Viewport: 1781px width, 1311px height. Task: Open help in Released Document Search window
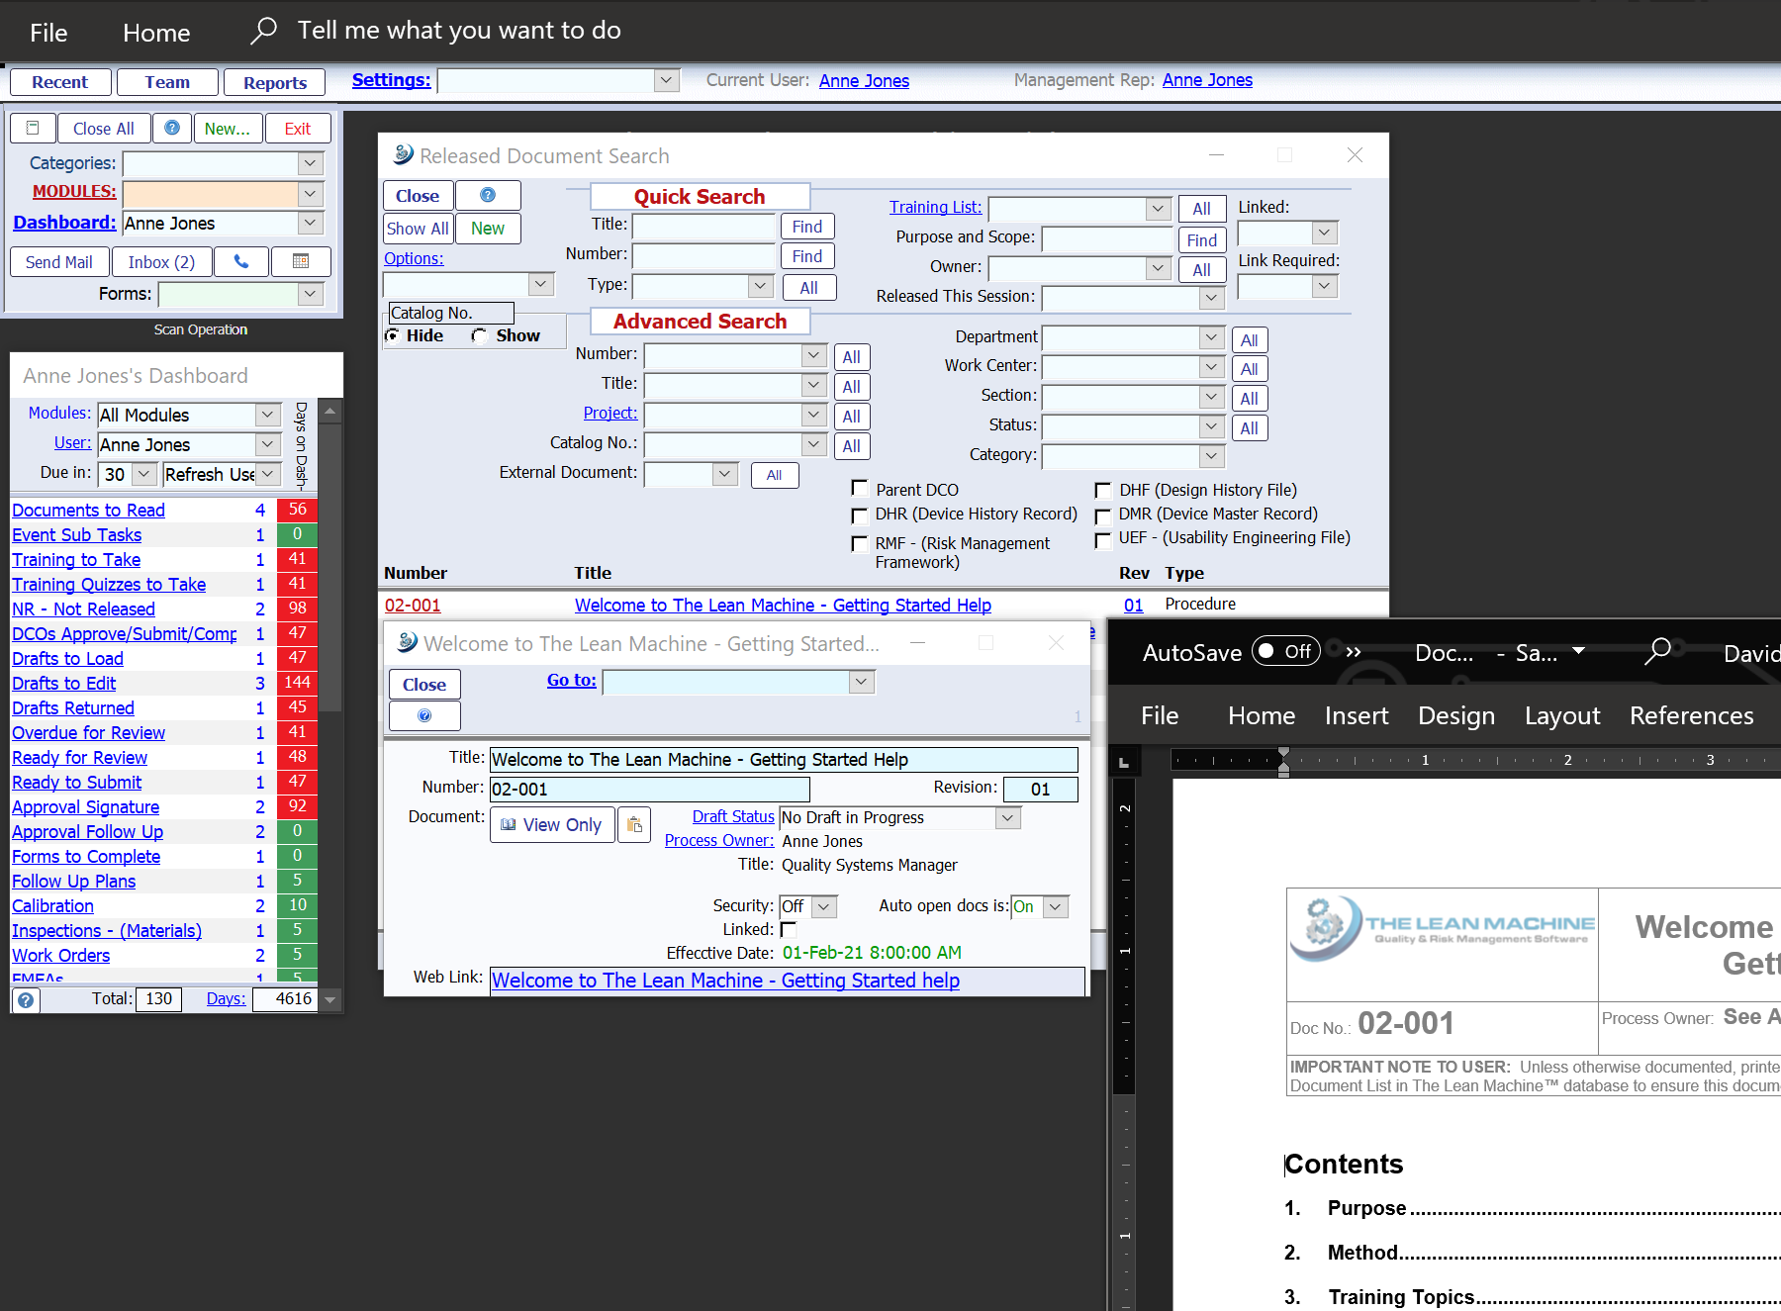pos(488,196)
